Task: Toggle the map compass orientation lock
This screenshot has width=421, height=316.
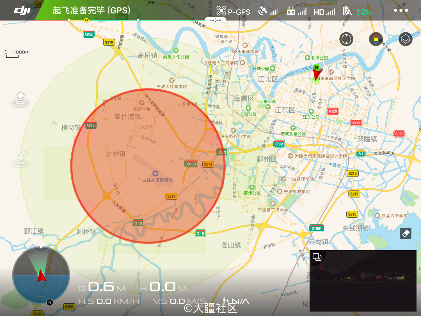Action: coord(376,39)
